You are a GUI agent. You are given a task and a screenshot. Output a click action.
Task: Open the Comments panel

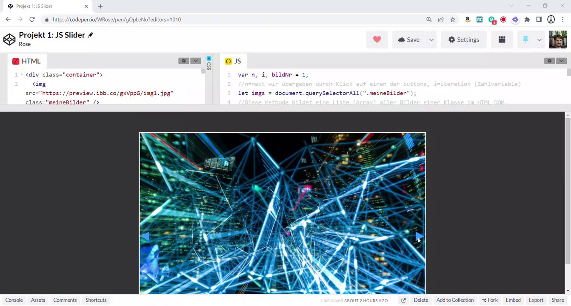65,300
